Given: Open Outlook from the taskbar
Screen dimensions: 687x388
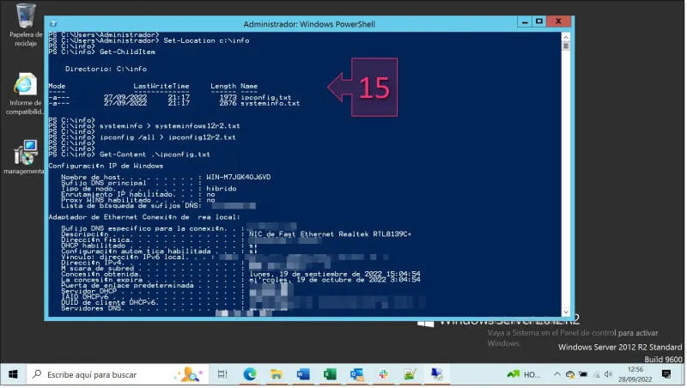Looking at the screenshot, I should 356,374.
